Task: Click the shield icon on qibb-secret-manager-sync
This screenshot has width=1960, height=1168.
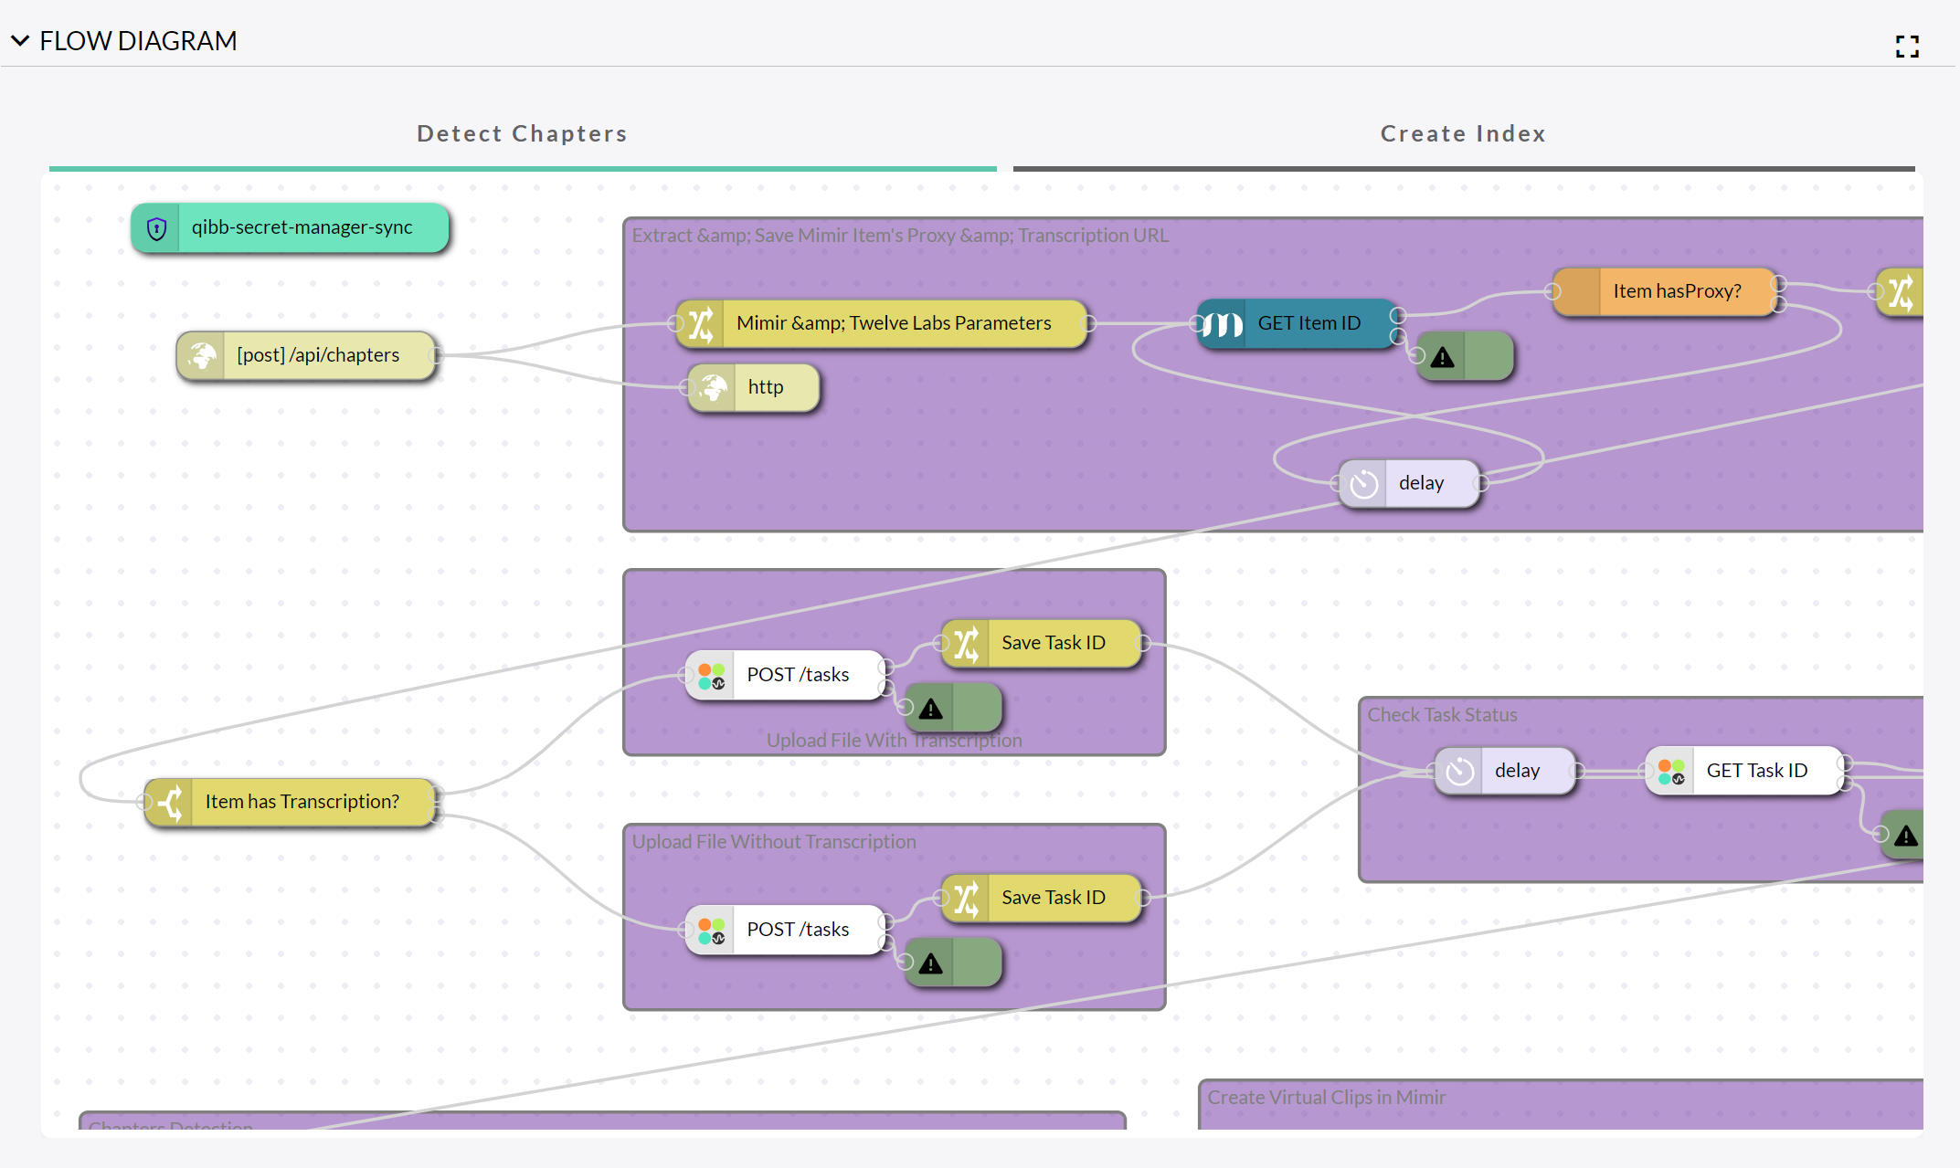Action: coord(157,228)
